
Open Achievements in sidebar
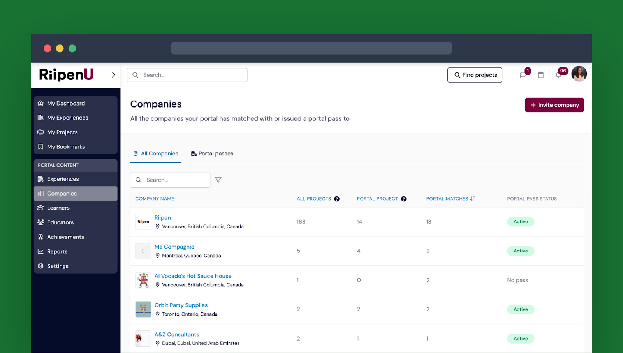click(x=76, y=237)
